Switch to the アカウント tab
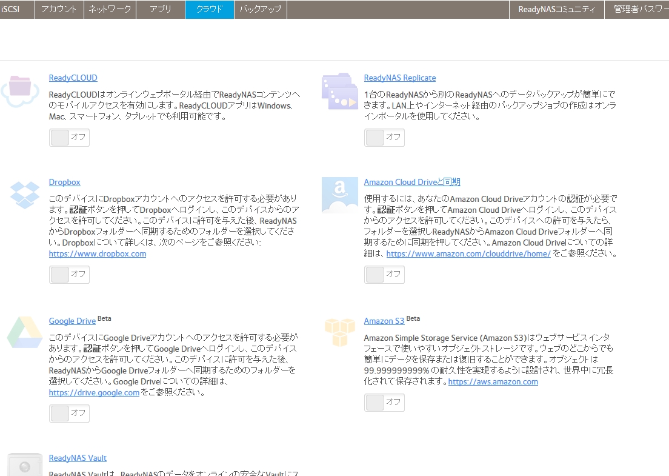Image resolution: width=669 pixels, height=476 pixels. 59,9
